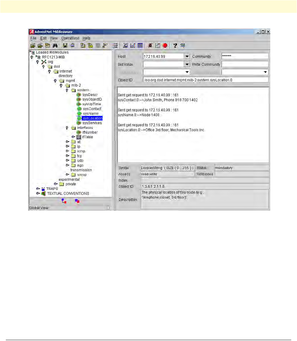Expand the private folder node
The image size is (297, 341).
point(56,184)
